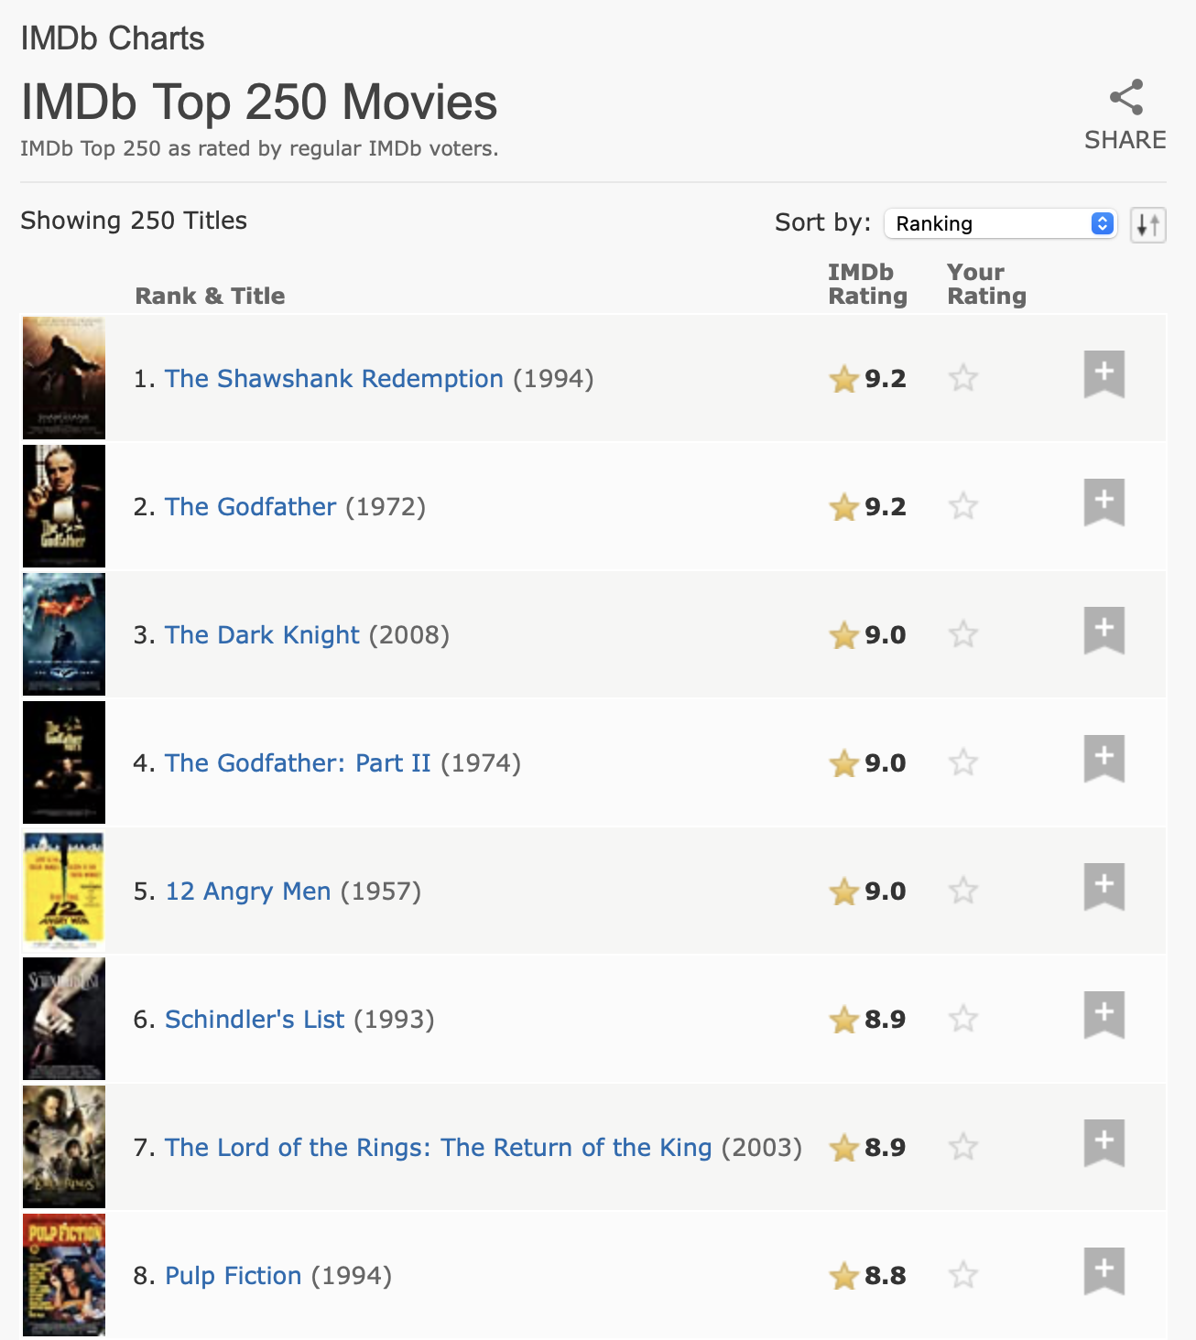Image resolution: width=1196 pixels, height=1340 pixels.
Task: Open the Pulp Fiction movie page
Action: (x=232, y=1275)
